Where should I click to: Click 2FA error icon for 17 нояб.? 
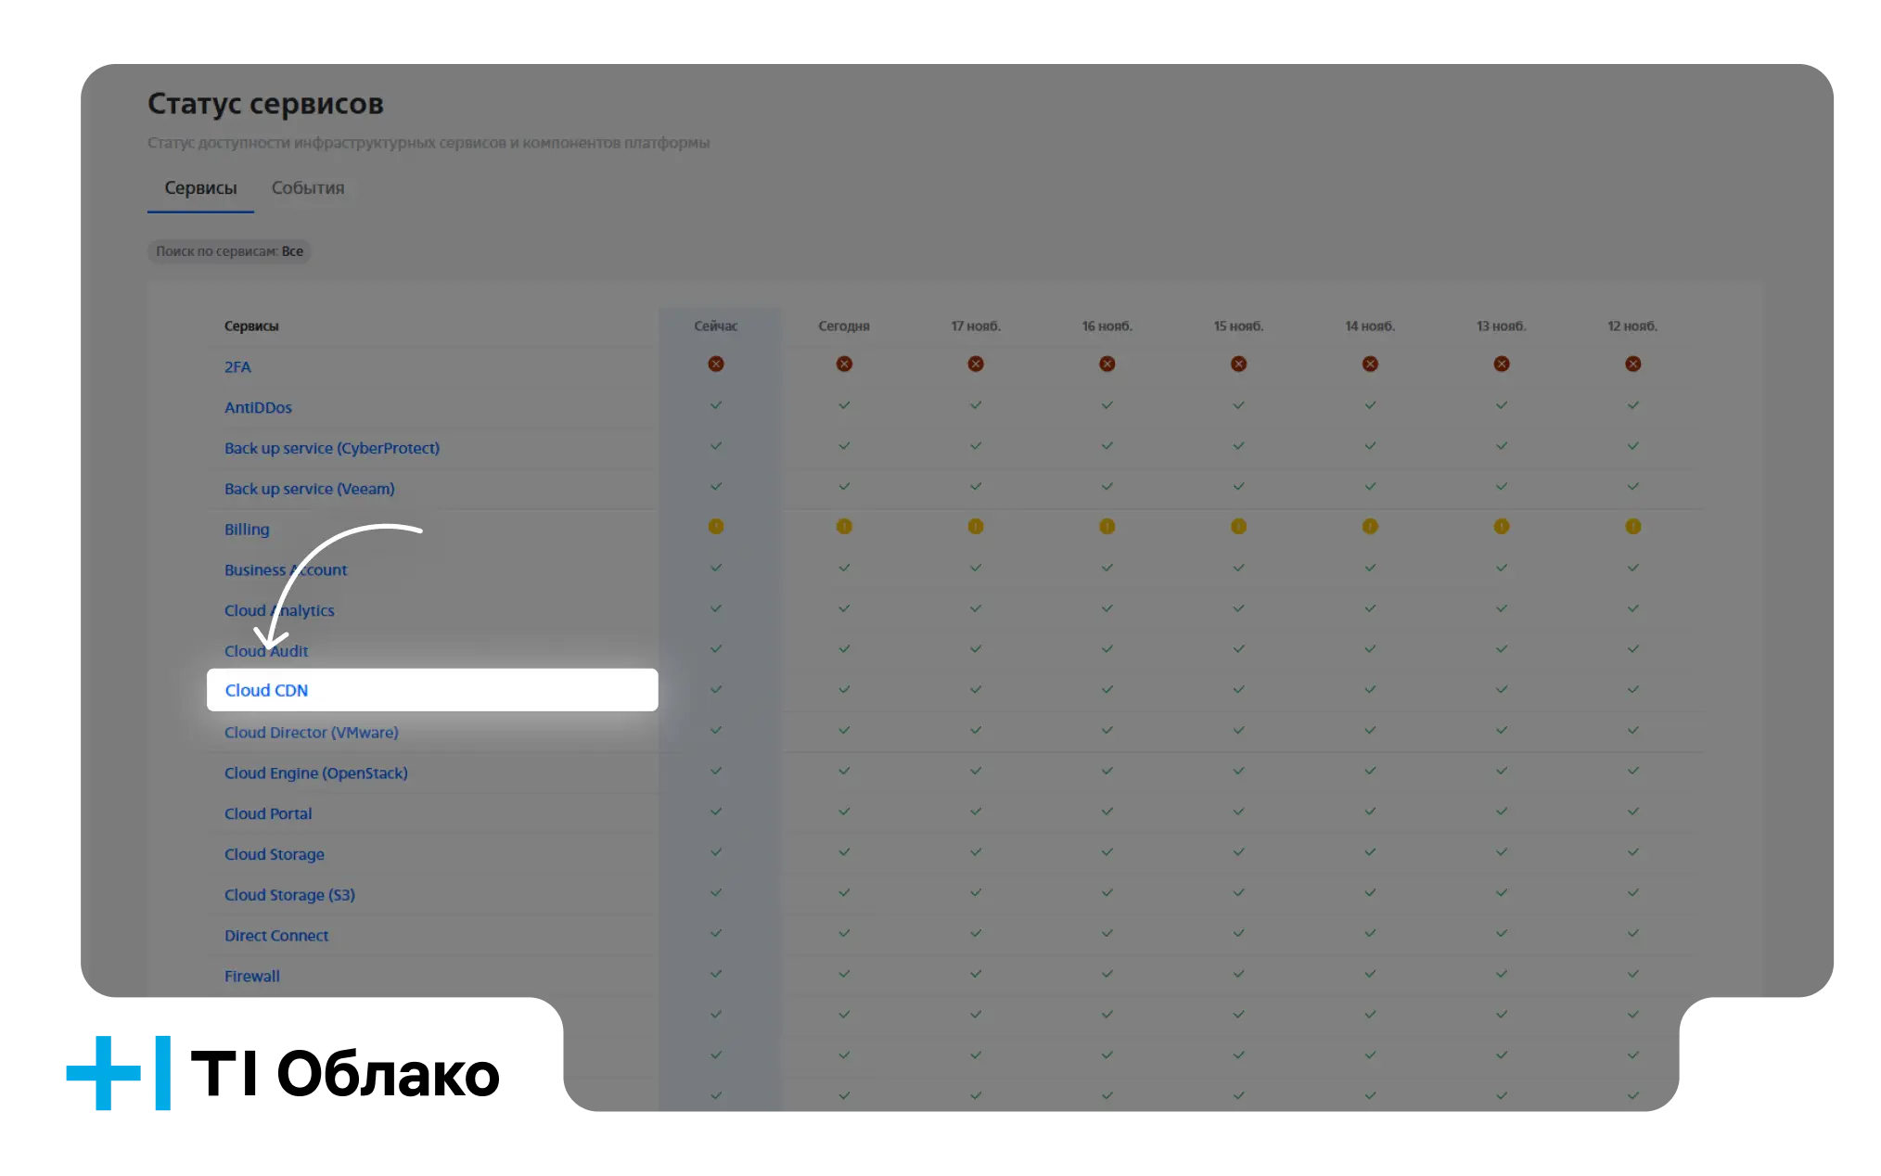pyautogui.click(x=976, y=364)
